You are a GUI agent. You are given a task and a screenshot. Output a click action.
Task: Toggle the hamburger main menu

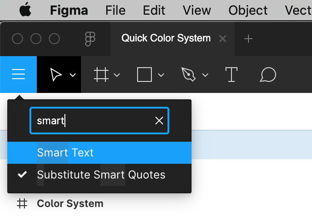(x=18, y=75)
